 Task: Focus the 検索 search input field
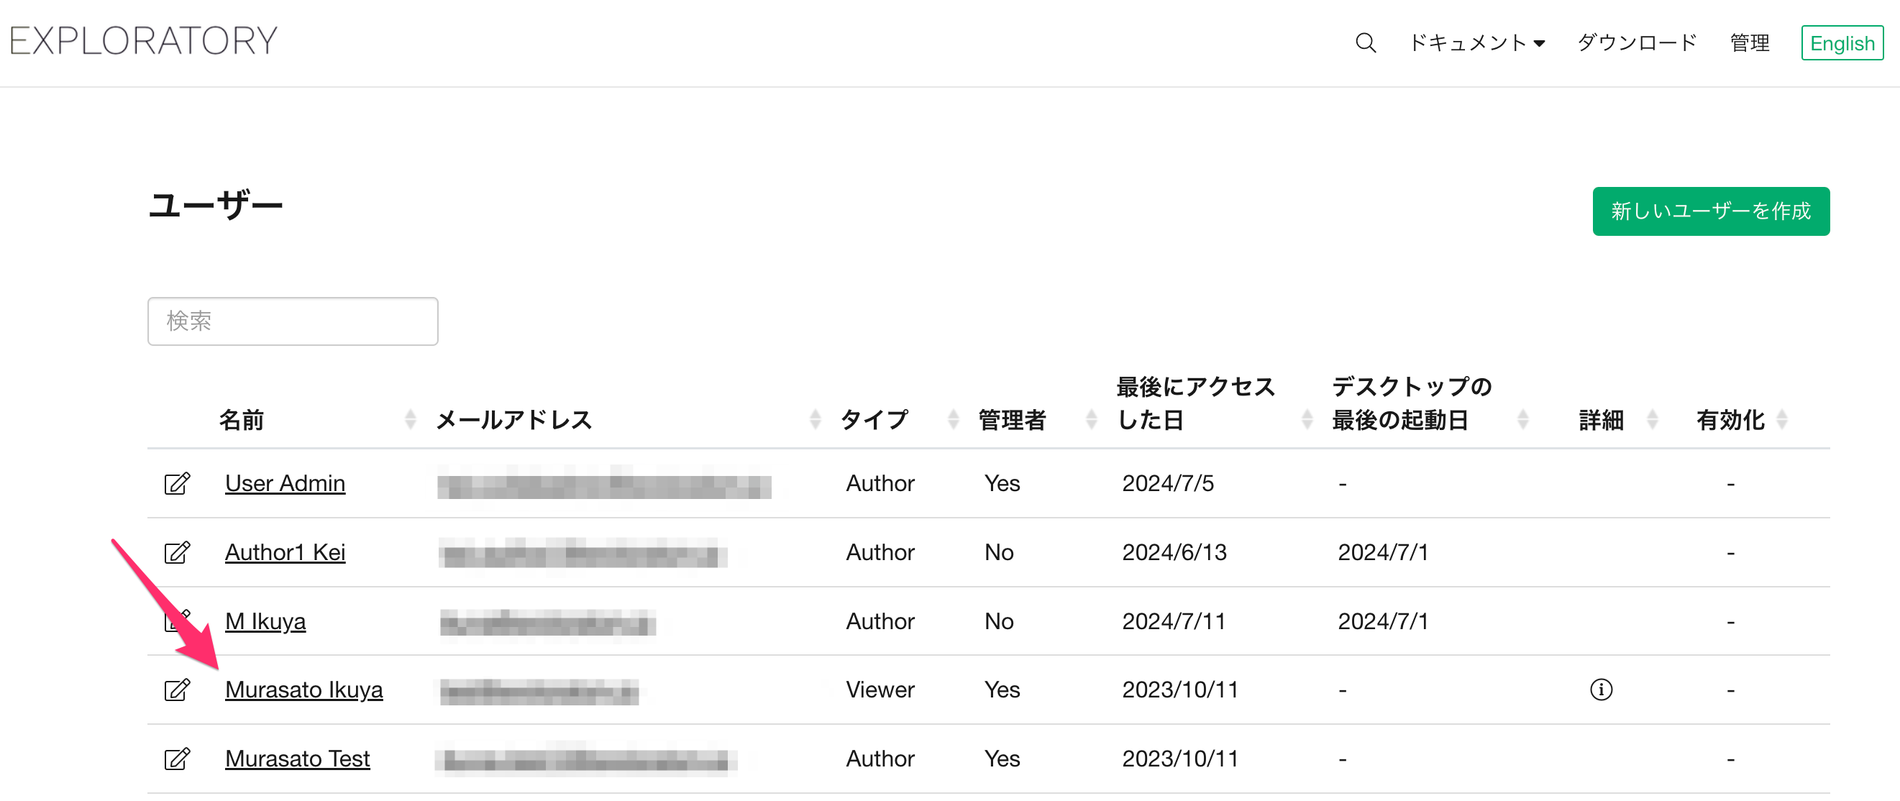(x=293, y=321)
